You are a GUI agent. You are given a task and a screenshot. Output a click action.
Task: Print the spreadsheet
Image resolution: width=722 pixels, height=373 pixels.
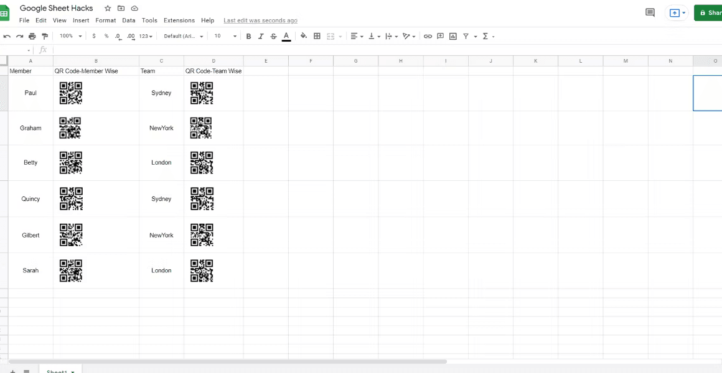point(32,36)
